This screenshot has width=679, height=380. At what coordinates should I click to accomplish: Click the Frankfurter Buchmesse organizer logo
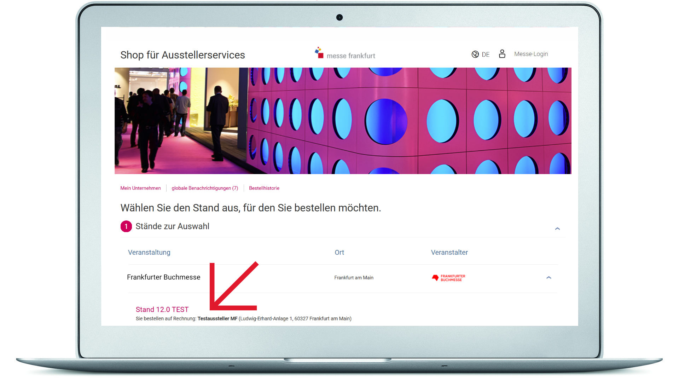click(x=448, y=278)
